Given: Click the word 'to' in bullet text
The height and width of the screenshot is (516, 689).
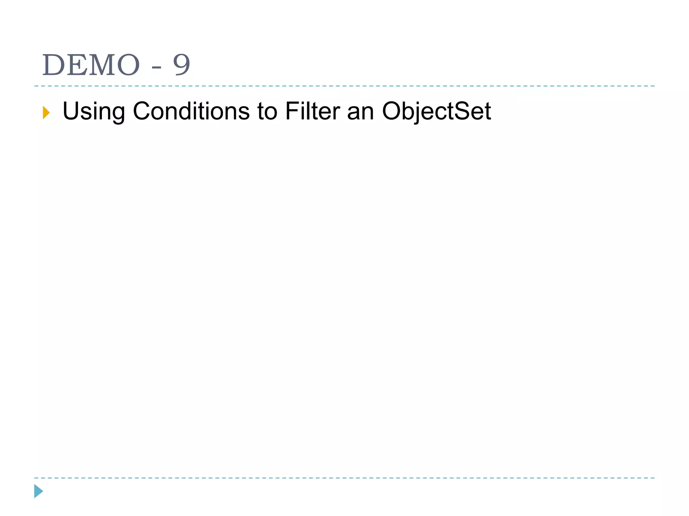Looking at the screenshot, I should [267, 112].
